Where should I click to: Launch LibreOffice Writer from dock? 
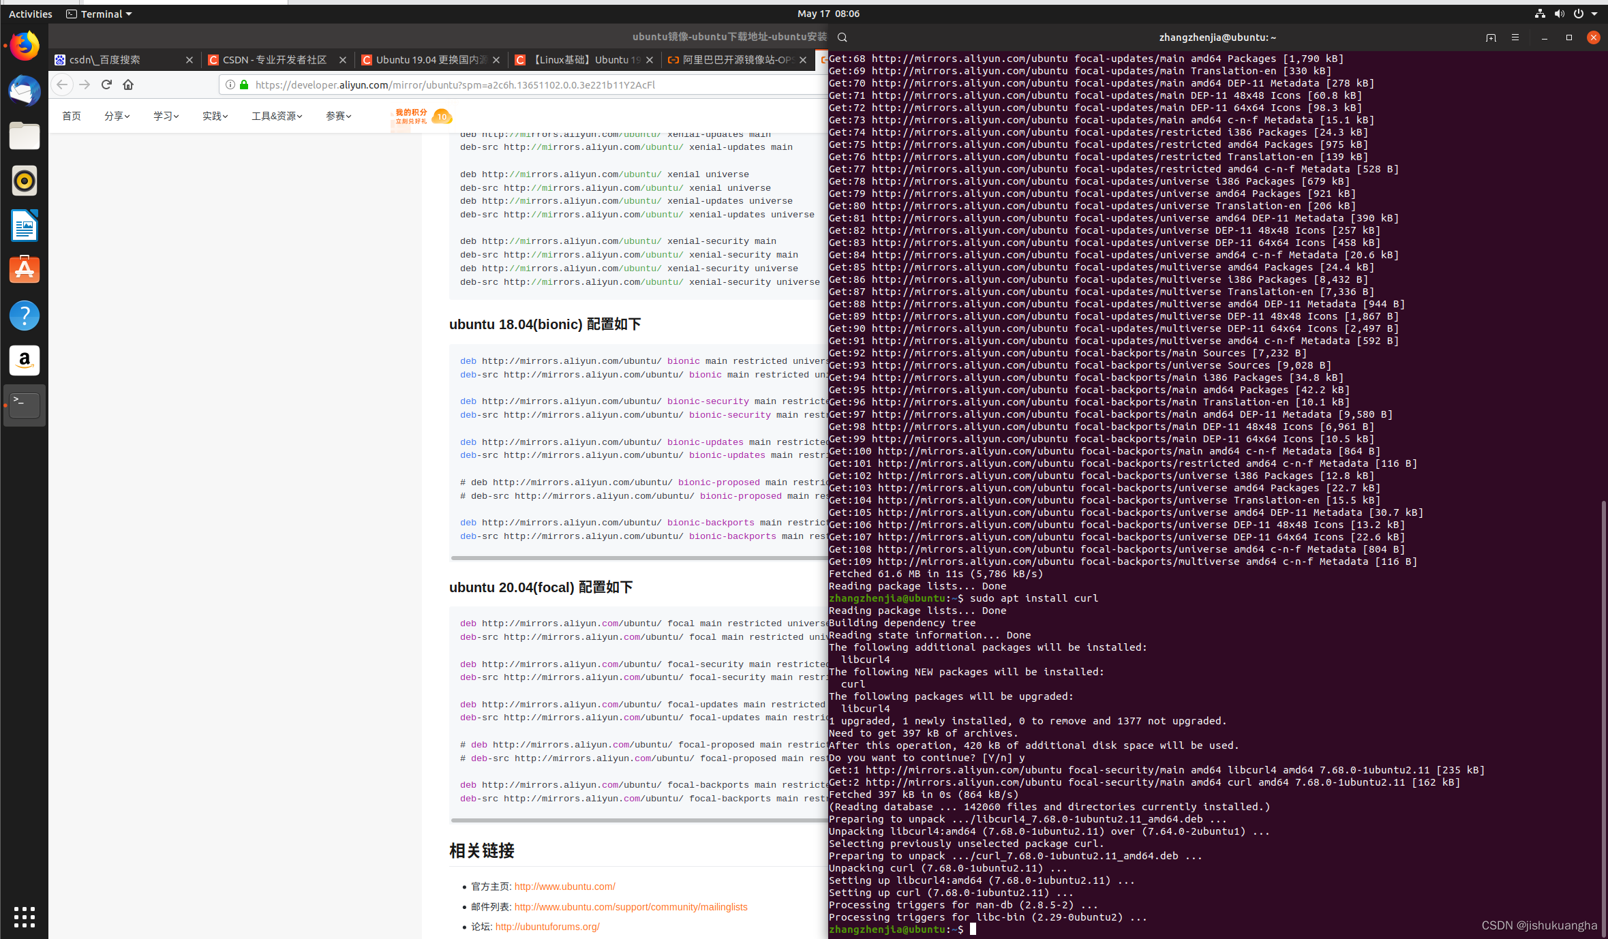click(x=25, y=226)
